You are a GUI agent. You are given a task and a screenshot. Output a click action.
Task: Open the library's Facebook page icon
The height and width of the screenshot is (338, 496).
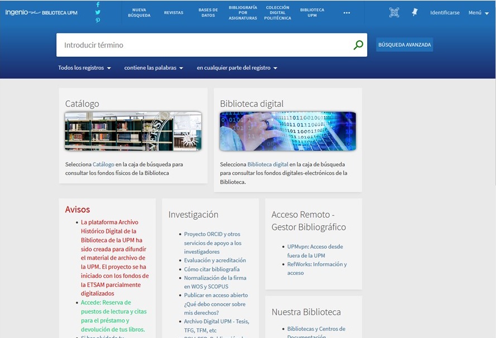coord(98,4)
